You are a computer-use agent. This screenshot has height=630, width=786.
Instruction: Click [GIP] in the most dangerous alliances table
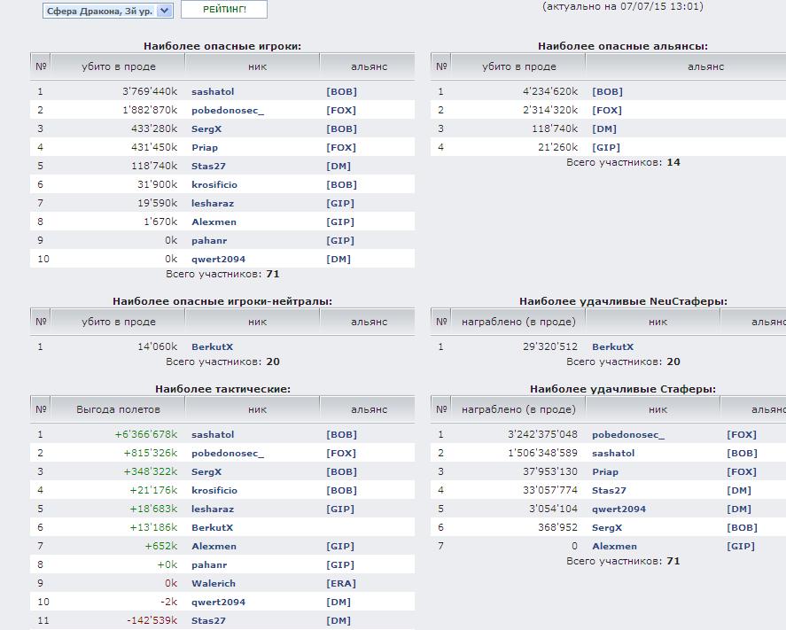(x=606, y=148)
